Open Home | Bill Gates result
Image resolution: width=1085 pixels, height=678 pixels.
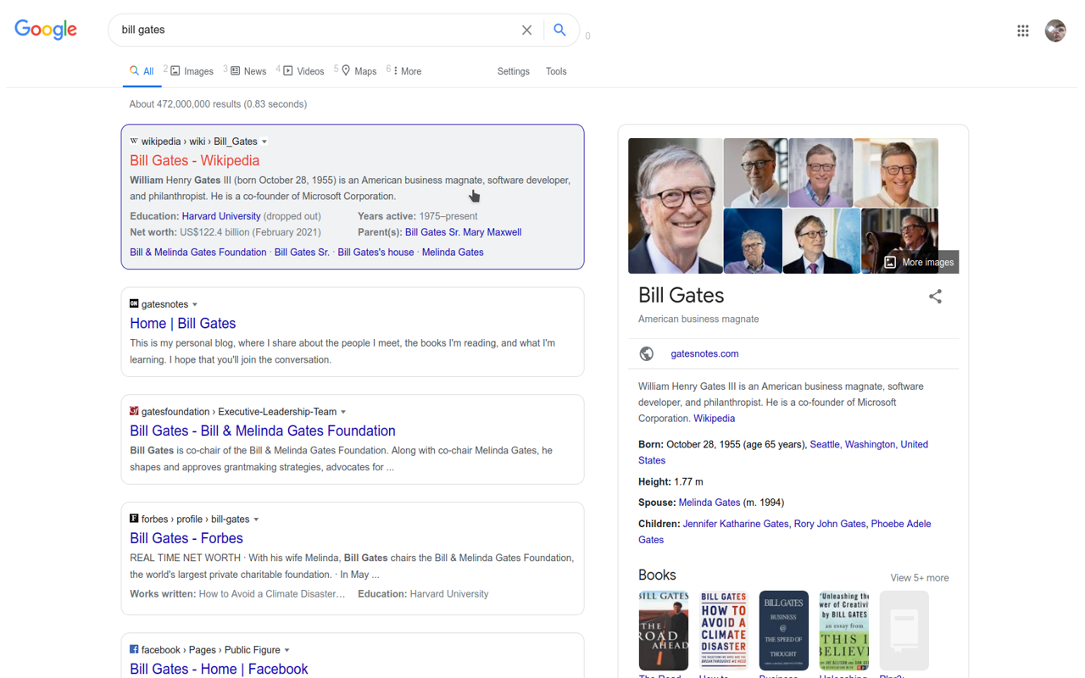[x=182, y=323]
